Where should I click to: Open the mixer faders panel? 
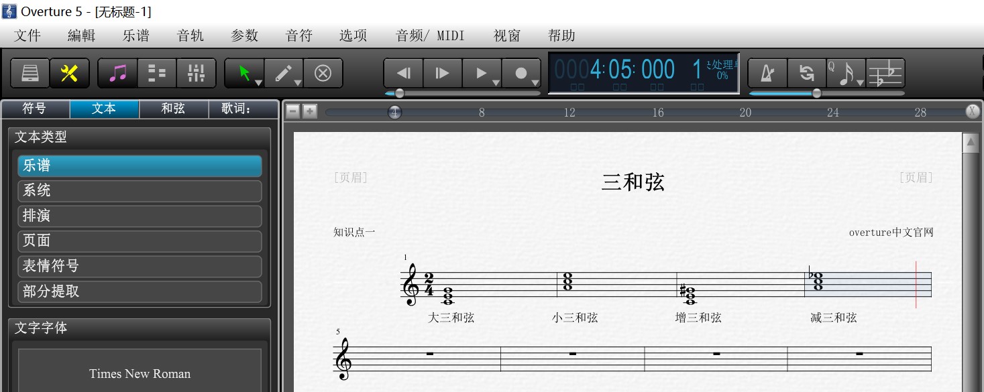[195, 72]
